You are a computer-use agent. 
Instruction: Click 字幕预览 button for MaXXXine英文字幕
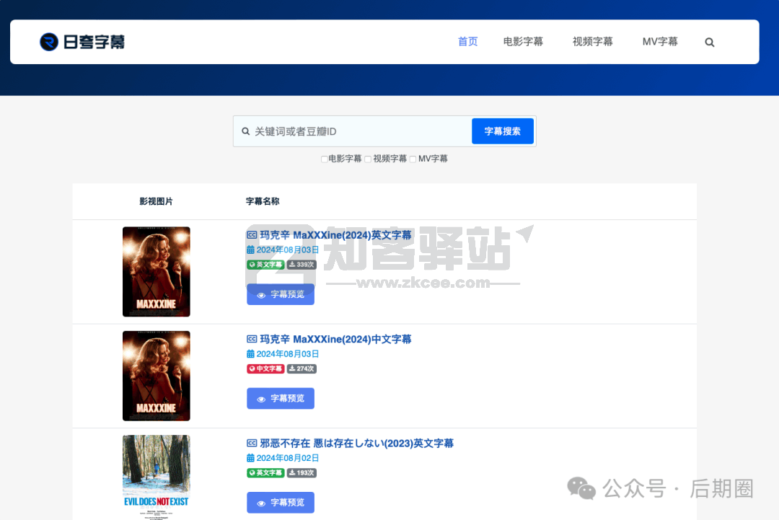(280, 294)
